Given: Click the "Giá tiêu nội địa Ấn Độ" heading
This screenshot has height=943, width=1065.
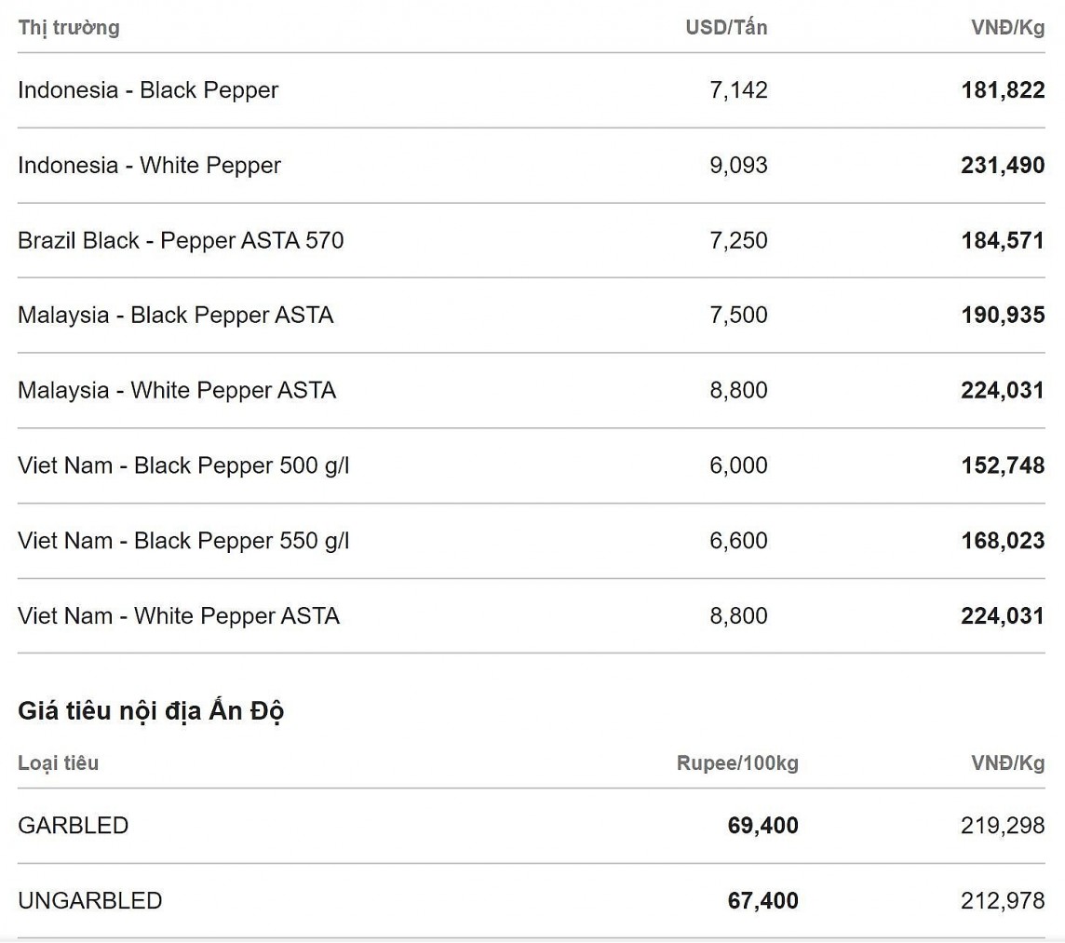Looking at the screenshot, I should click(151, 711).
